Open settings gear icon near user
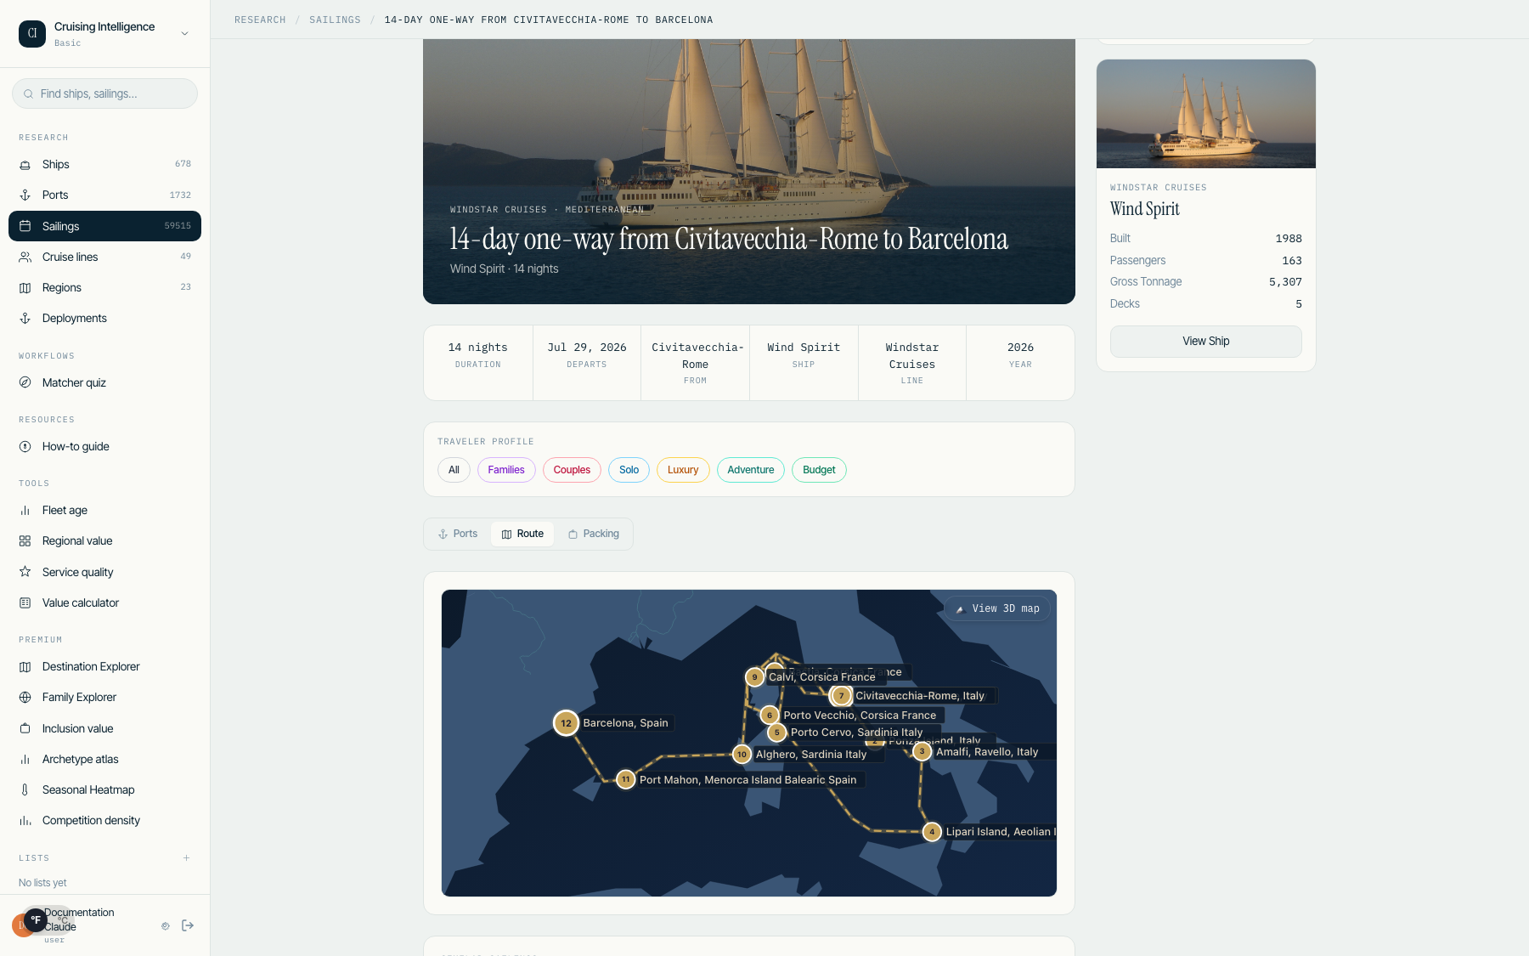This screenshot has width=1529, height=956. point(166,926)
